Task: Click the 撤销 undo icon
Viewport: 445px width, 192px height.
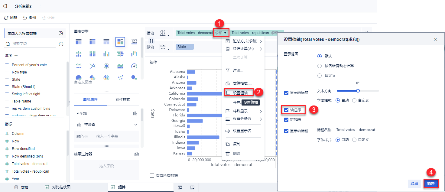Action: [25, 18]
